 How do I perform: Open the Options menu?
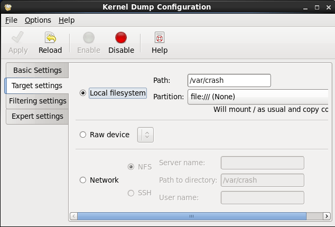(38, 20)
